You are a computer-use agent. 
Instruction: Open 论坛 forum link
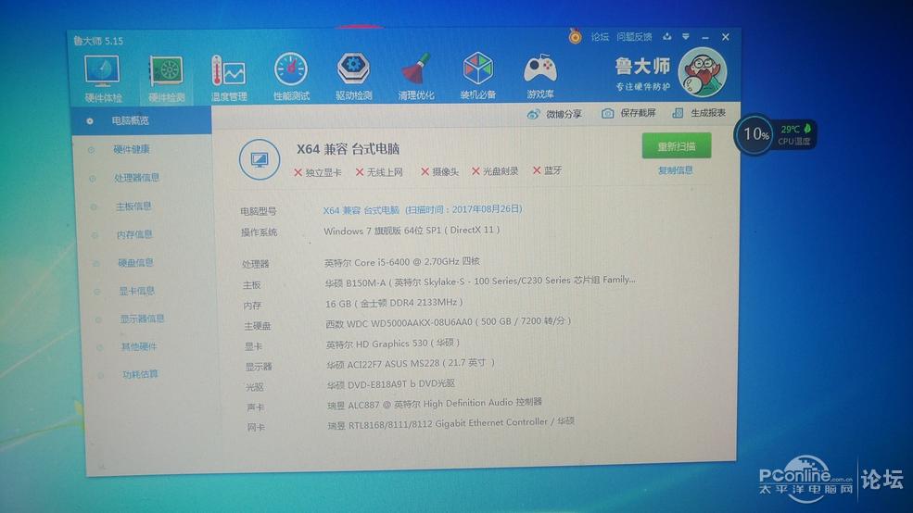tap(600, 37)
